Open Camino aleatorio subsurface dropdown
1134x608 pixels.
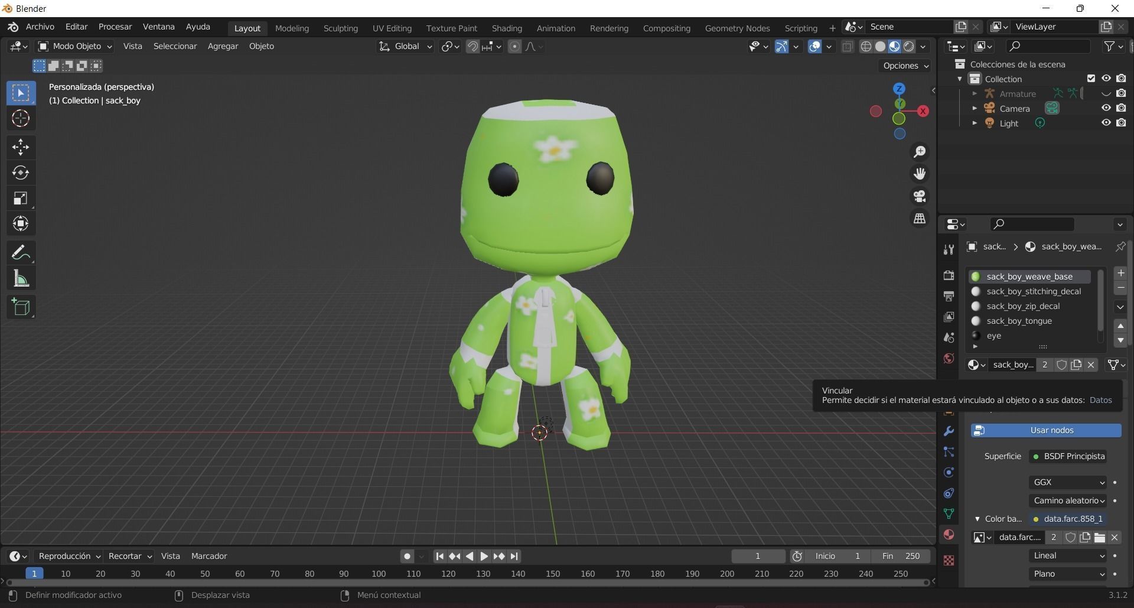(x=1068, y=500)
